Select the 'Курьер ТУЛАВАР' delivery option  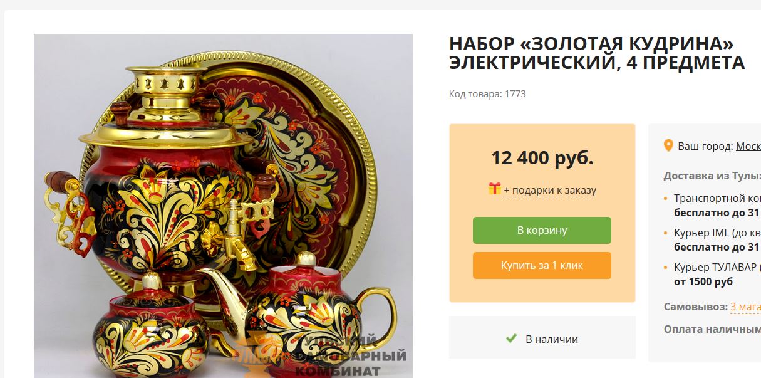[x=717, y=274]
